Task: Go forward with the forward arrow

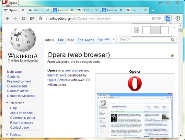Action: [15, 19]
